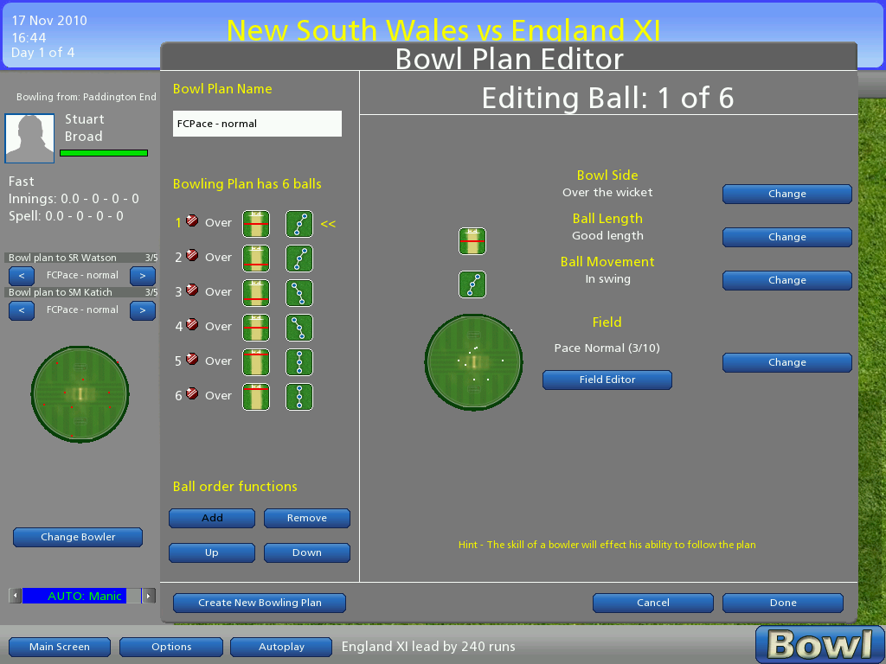The height and width of the screenshot is (664, 886).
Task: Click the Good length pitch icon in editor
Action: (472, 241)
